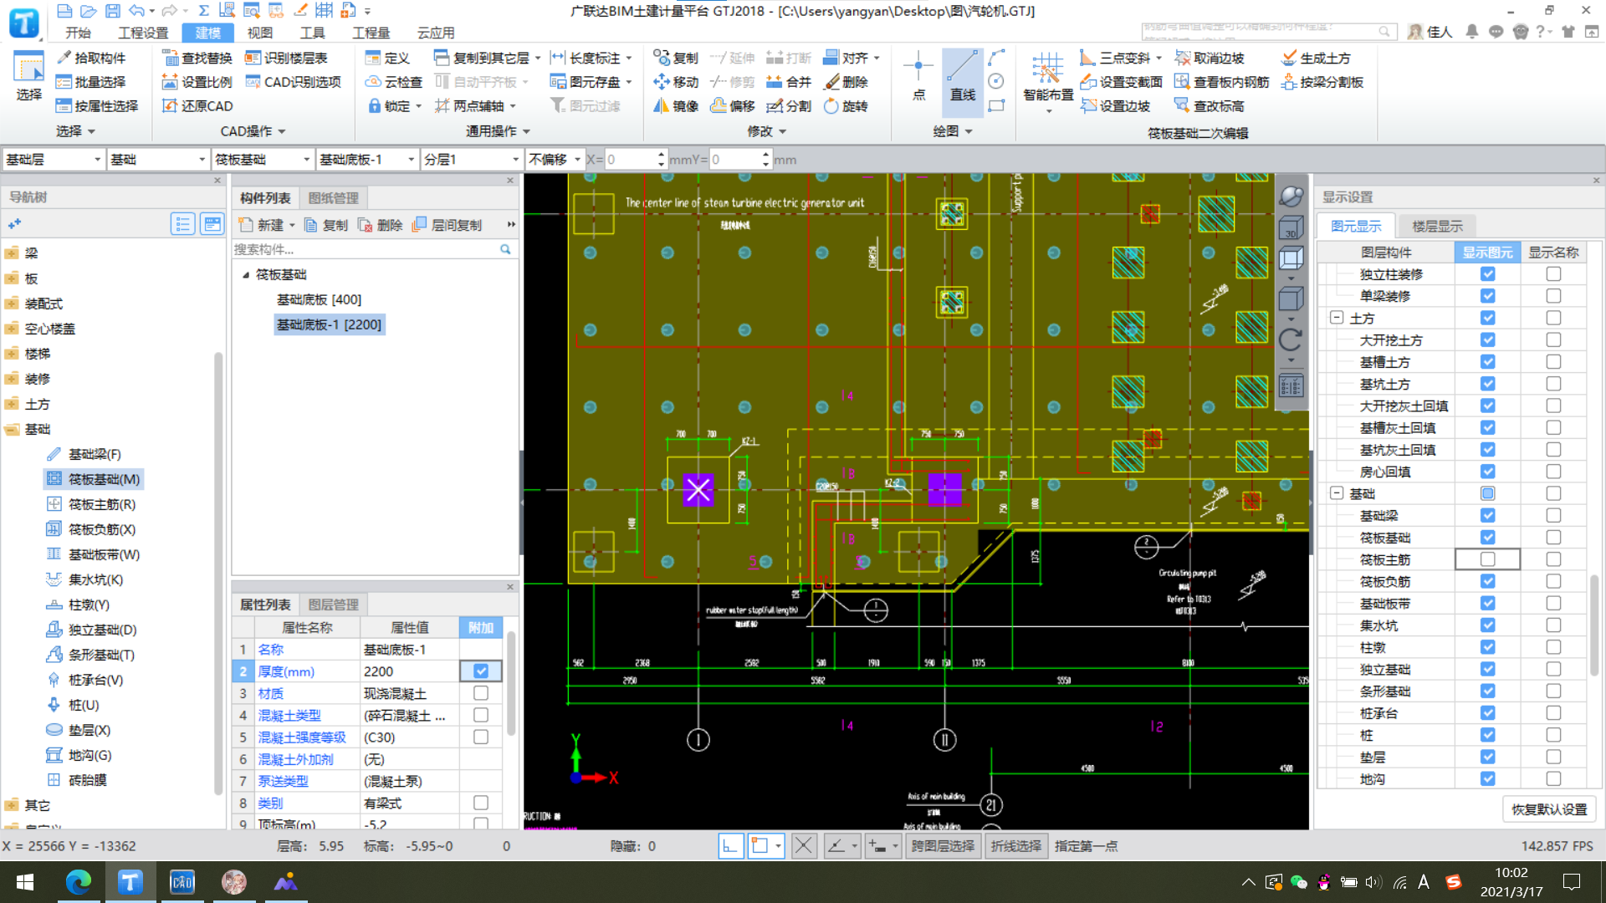
Task: Click the 旋转 rotate tool
Action: pos(846,106)
